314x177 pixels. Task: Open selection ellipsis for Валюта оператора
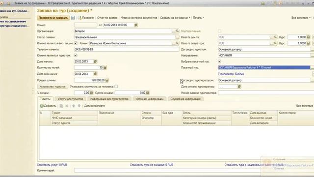(272, 43)
